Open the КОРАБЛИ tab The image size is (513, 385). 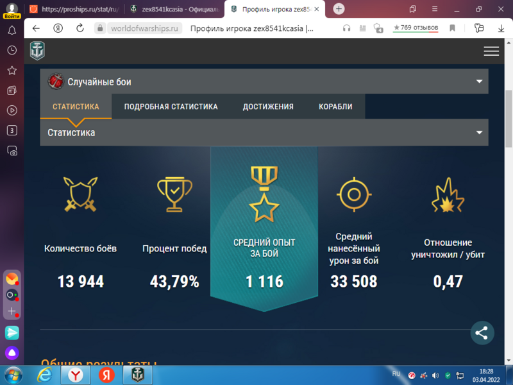click(335, 107)
